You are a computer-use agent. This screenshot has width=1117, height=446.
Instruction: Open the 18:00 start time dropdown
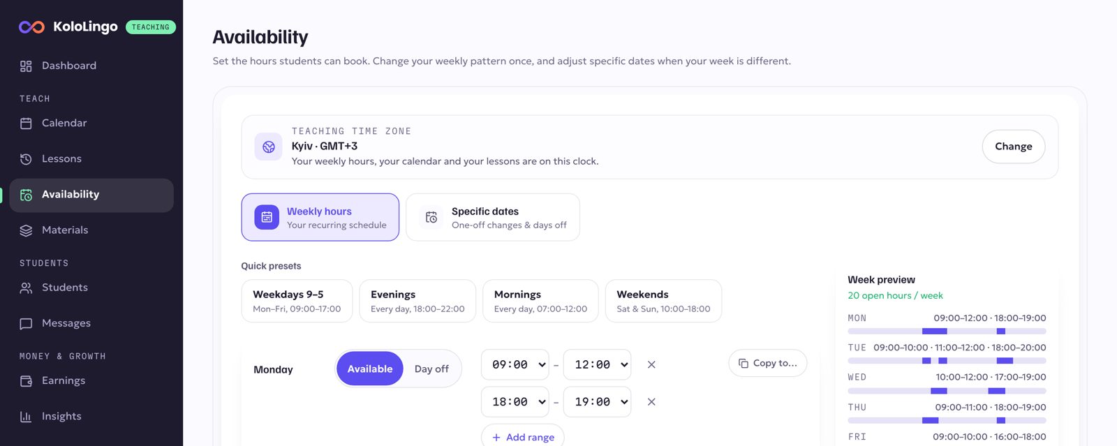point(515,402)
